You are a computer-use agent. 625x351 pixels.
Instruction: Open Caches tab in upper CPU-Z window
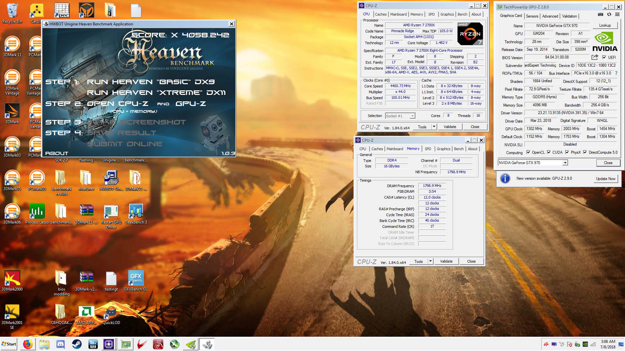pyautogui.click(x=381, y=14)
